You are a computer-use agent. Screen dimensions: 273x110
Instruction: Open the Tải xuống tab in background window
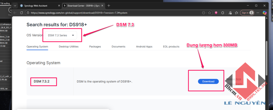[x=5, y=3]
